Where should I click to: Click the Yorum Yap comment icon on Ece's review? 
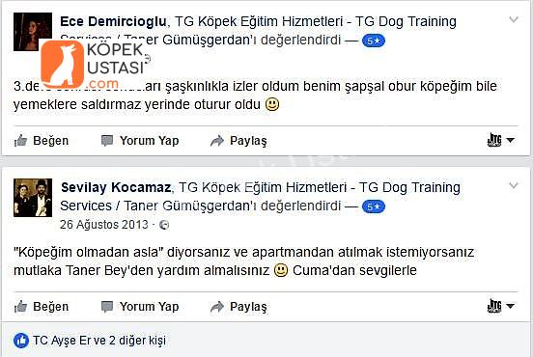107,140
